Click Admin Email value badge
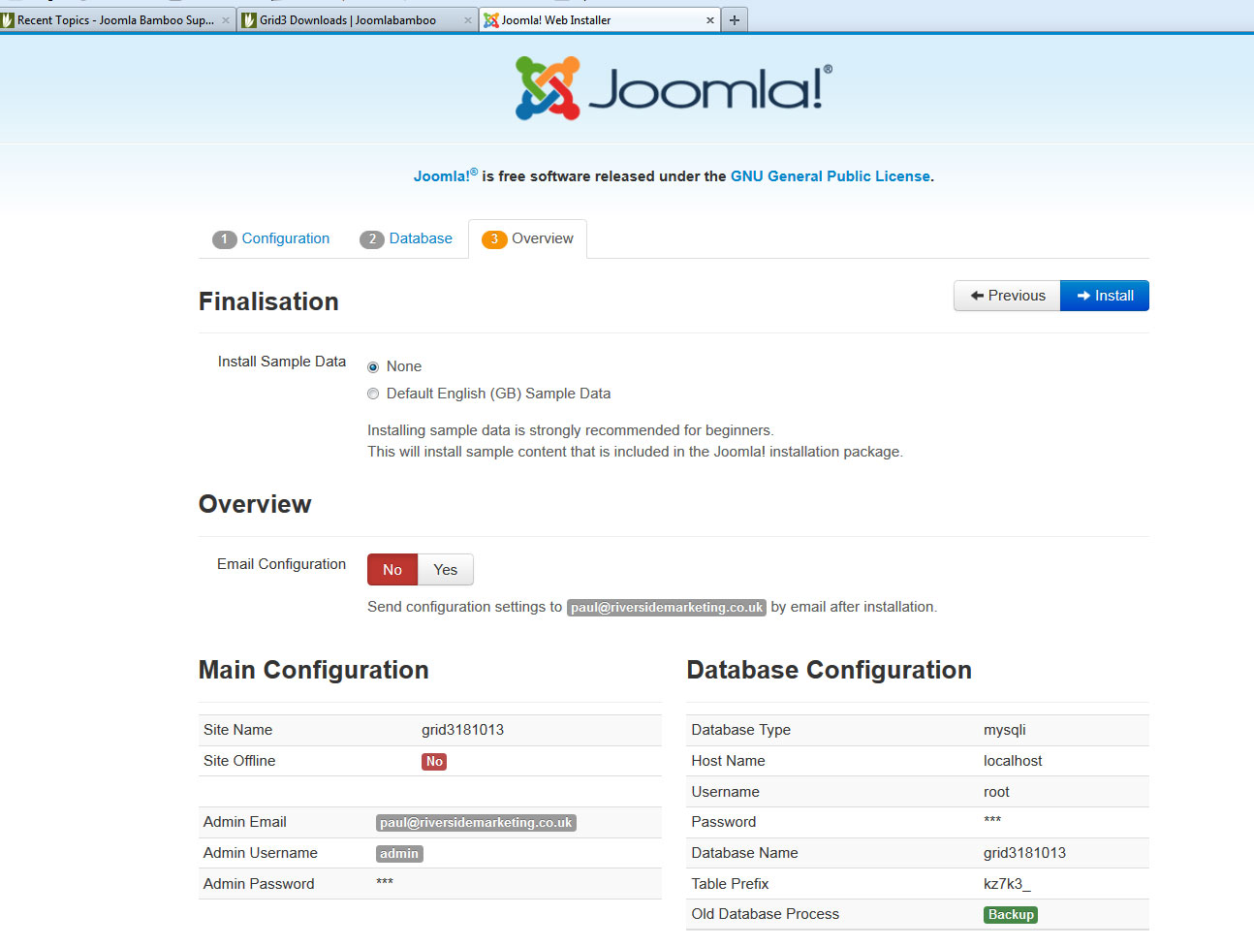 (476, 823)
